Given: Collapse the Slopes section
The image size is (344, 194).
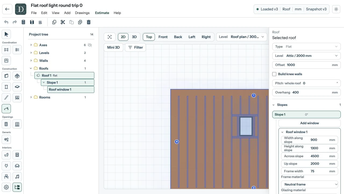Looking at the screenshot, I should (x=274, y=105).
